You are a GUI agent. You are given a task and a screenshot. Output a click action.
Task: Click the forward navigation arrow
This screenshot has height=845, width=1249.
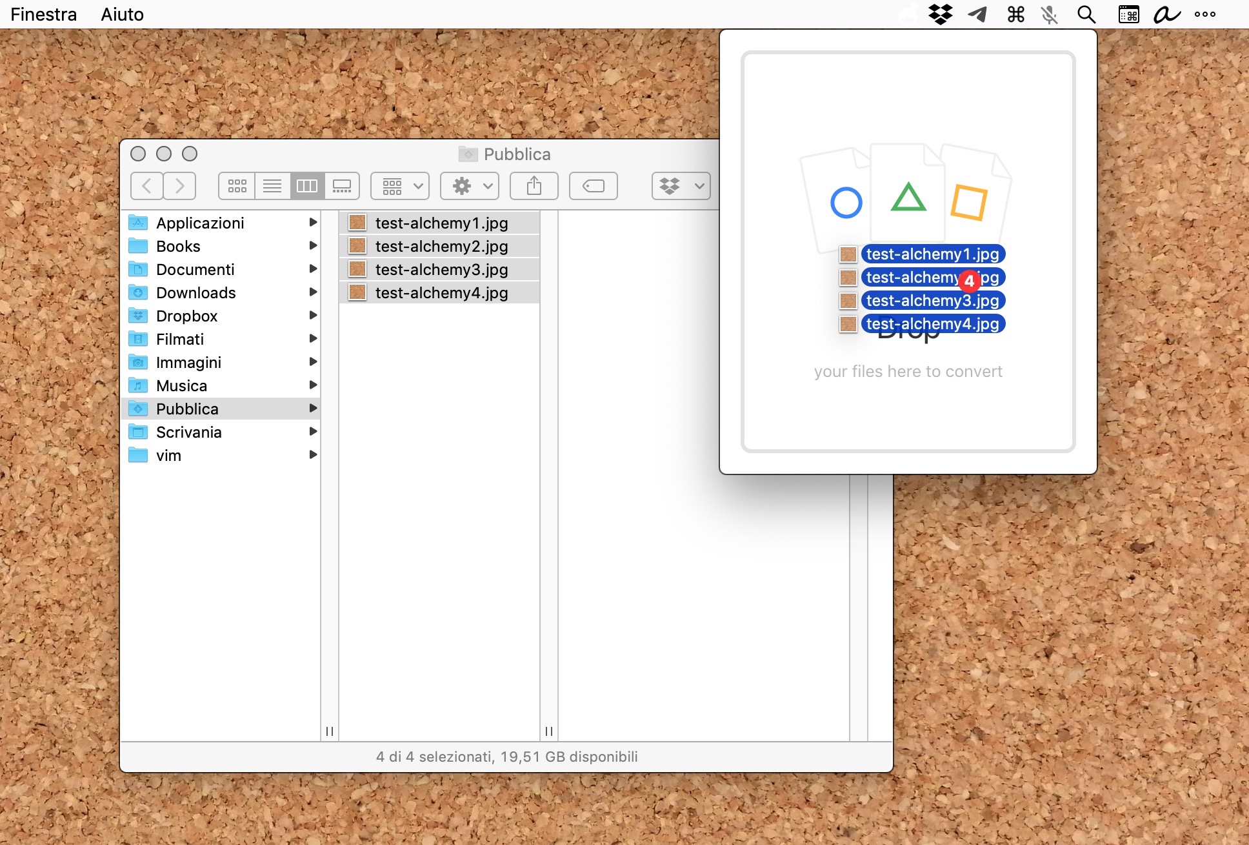coord(180,187)
